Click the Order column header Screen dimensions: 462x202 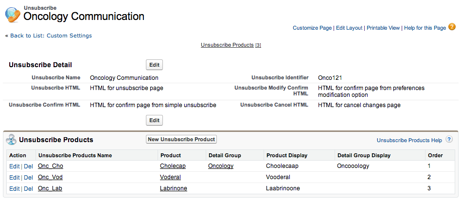point(434,155)
